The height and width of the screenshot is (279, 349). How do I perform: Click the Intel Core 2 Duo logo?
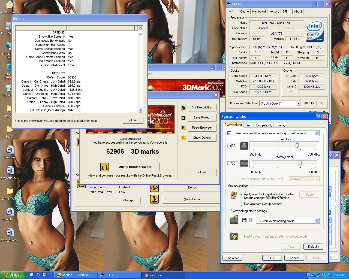tap(315, 31)
